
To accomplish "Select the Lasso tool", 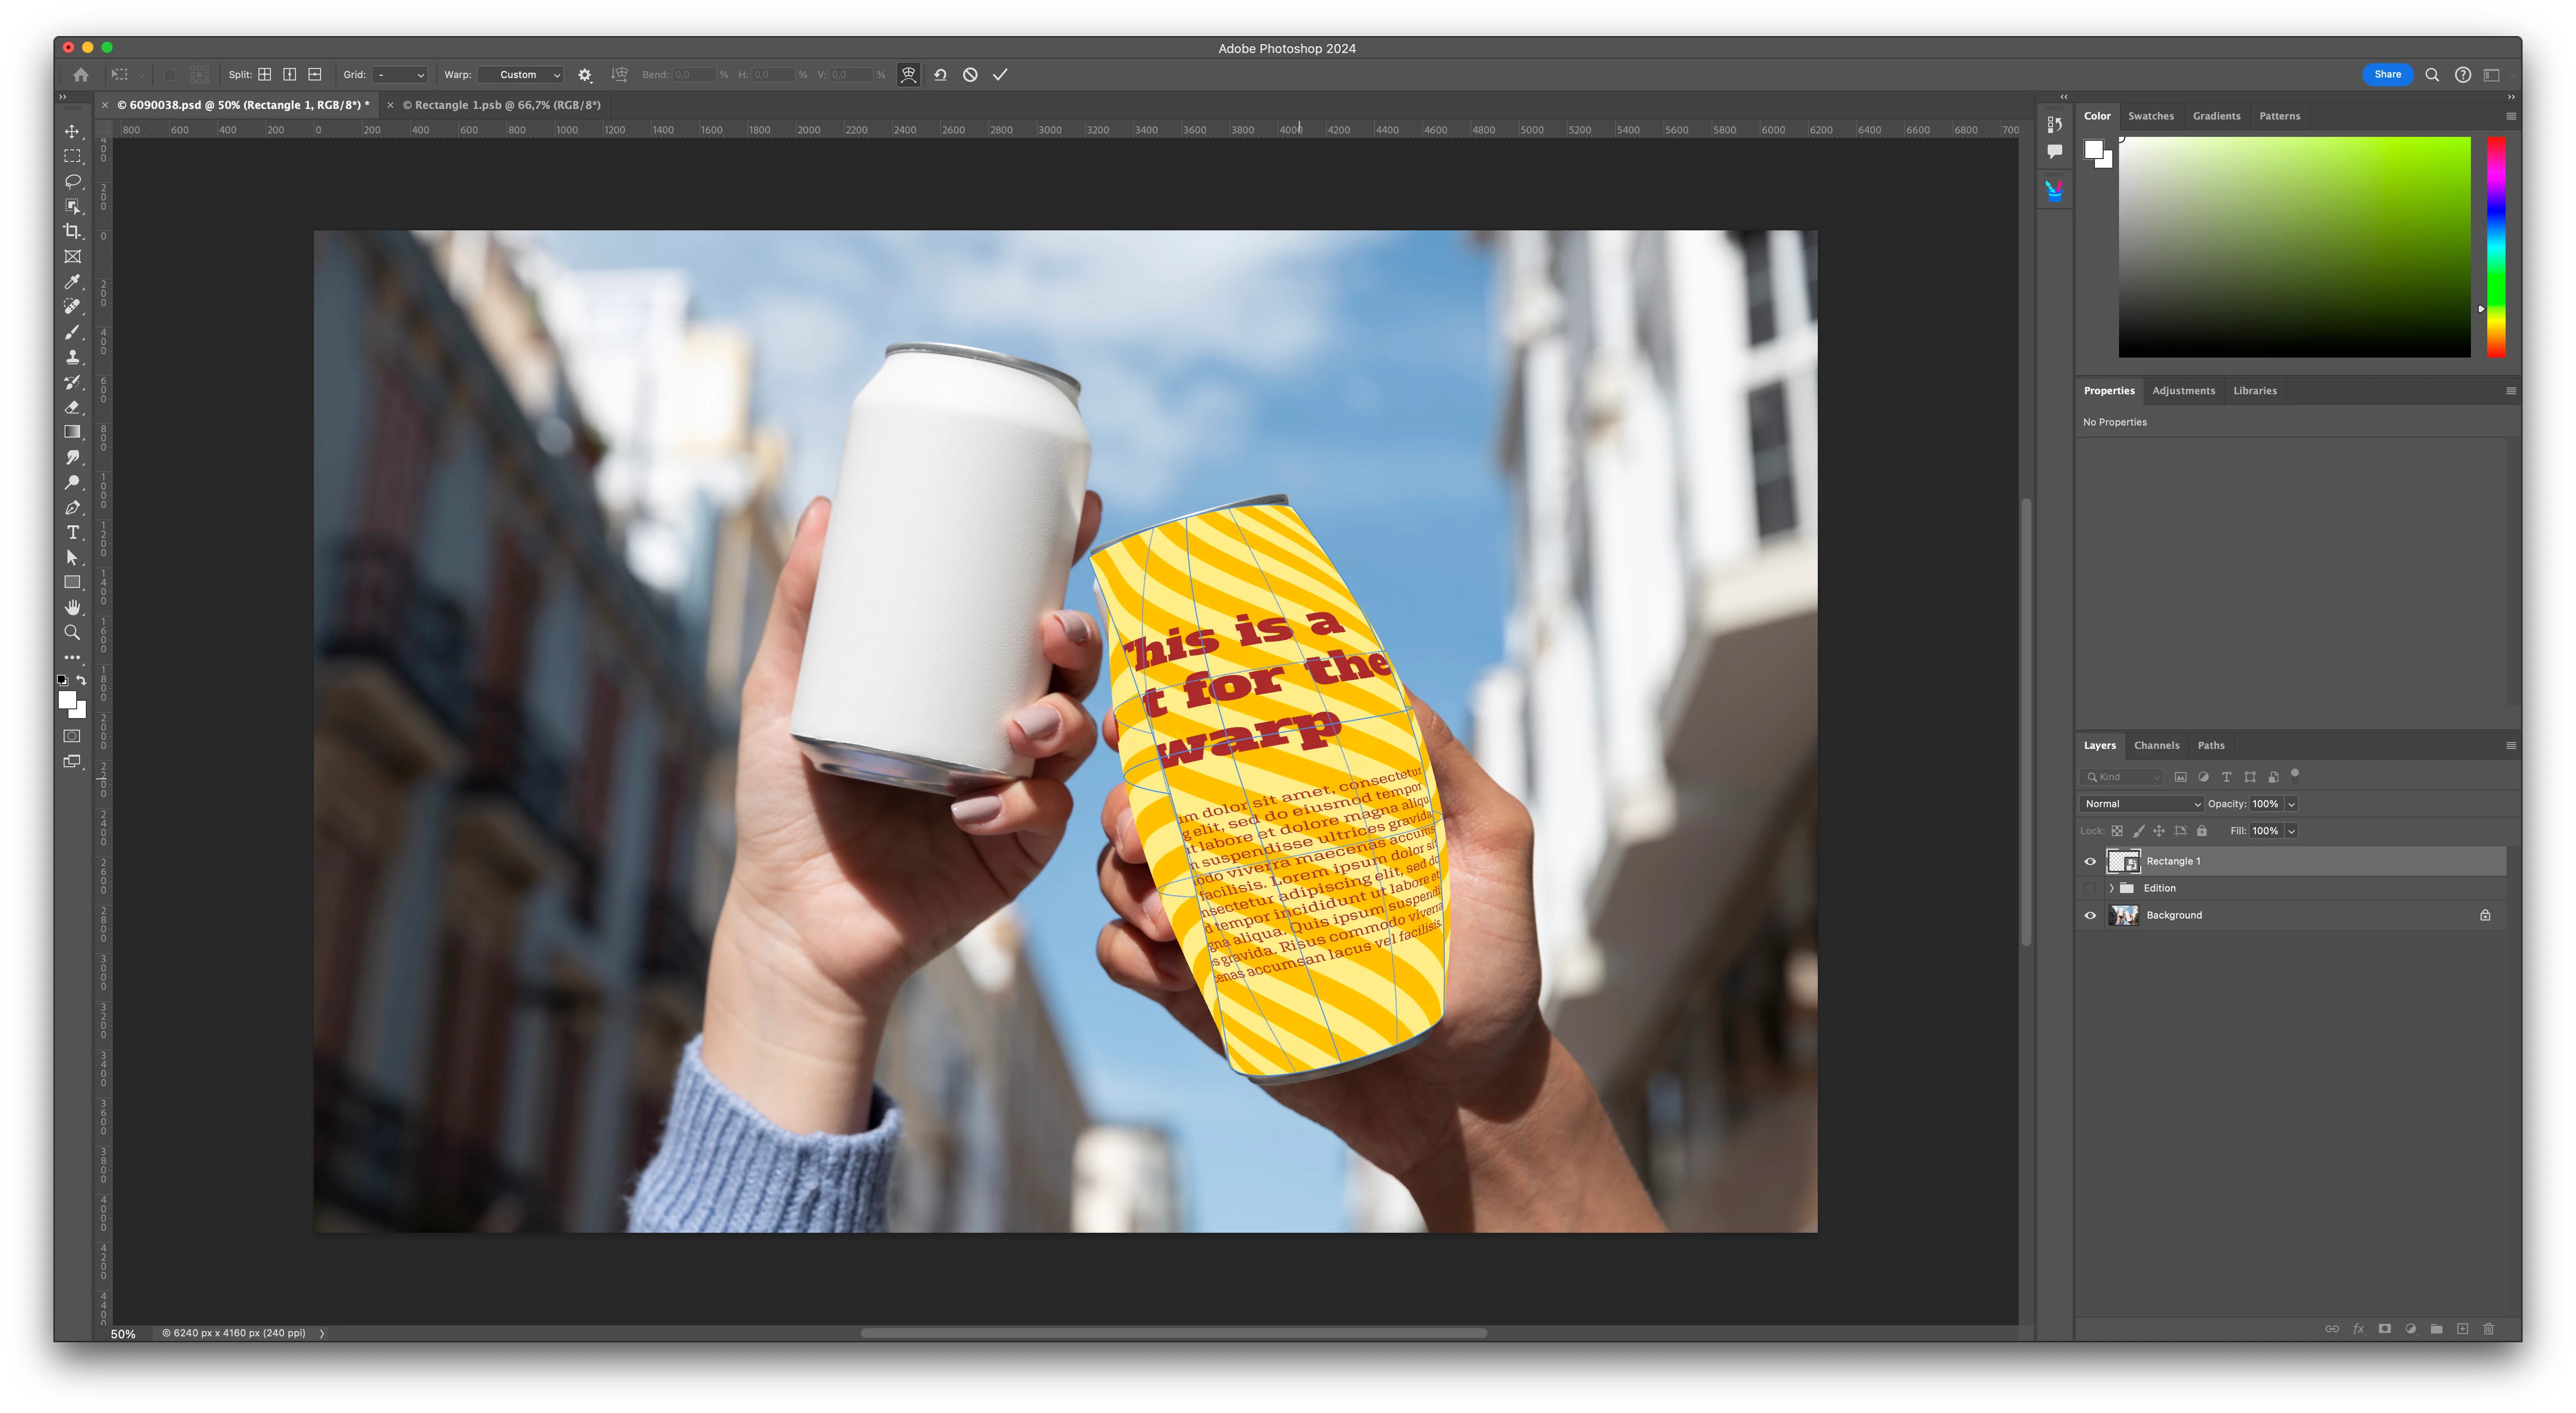I will [72, 181].
